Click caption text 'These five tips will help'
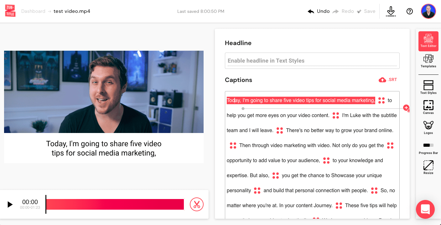Image resolution: width=441 pixels, height=225 pixels. pyautogui.click(x=371, y=206)
